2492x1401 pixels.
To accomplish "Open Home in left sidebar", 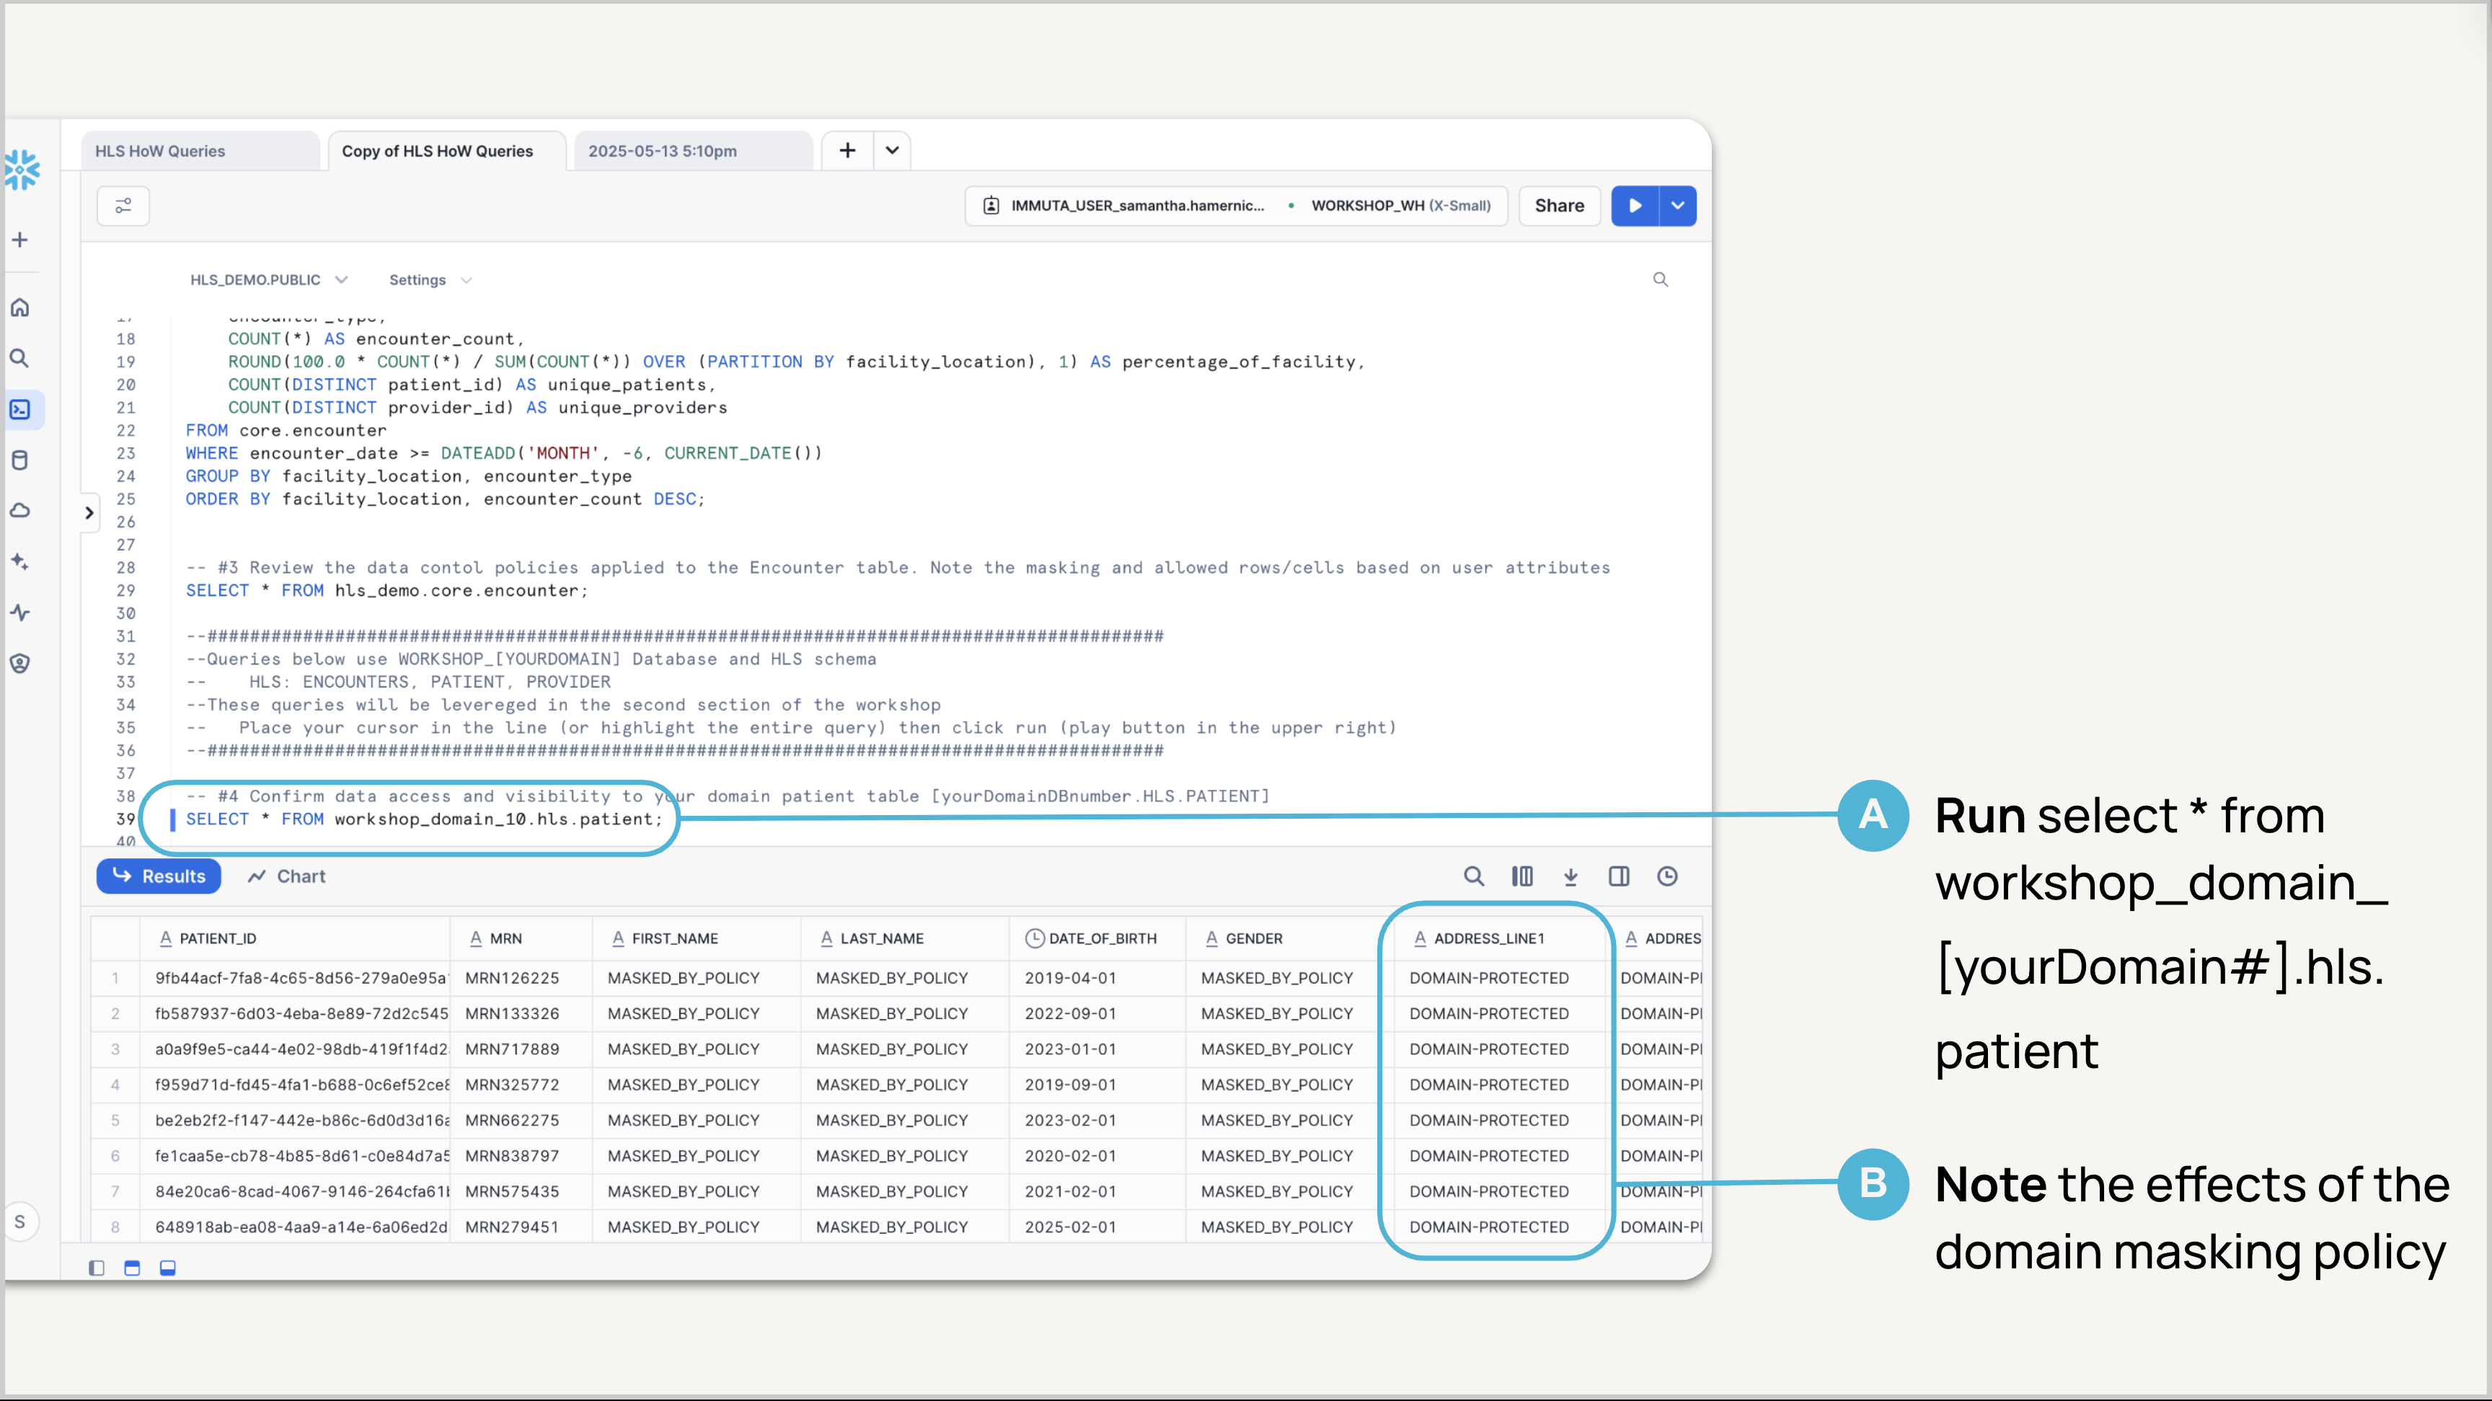I will (20, 308).
